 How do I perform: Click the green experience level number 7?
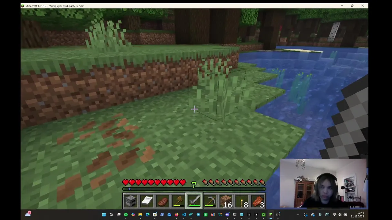pyautogui.click(x=194, y=184)
